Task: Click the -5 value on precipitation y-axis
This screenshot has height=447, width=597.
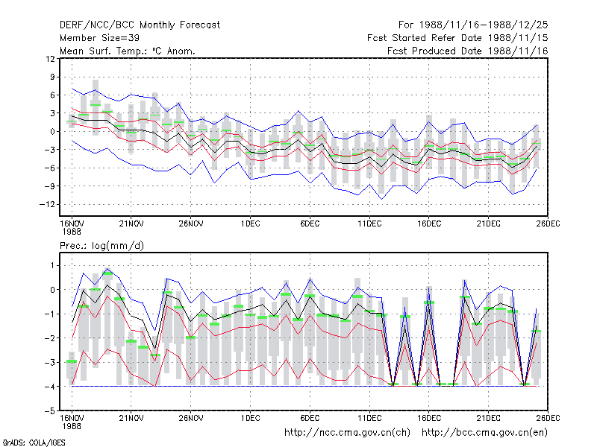Action: 50,411
